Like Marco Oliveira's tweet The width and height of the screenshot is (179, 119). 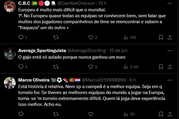pos(91,114)
